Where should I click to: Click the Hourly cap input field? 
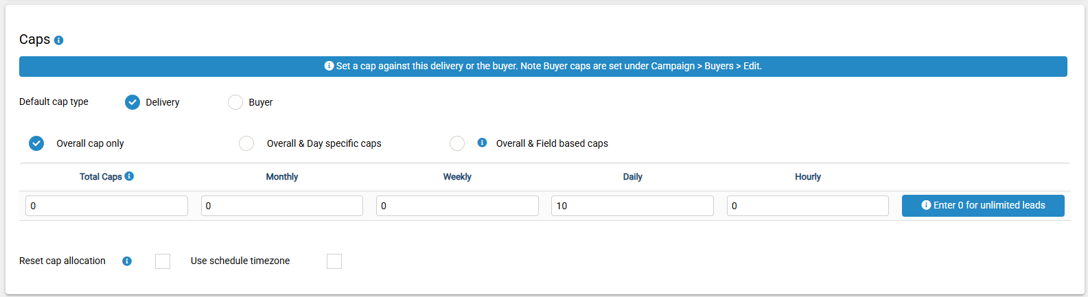tap(808, 206)
